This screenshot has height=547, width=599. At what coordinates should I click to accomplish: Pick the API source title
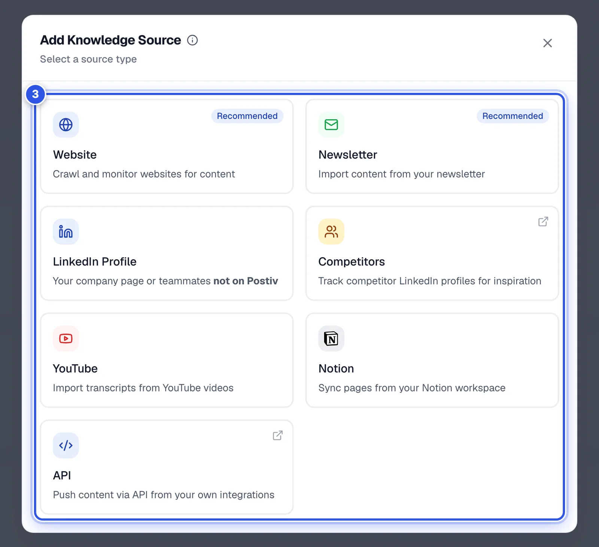click(x=62, y=476)
